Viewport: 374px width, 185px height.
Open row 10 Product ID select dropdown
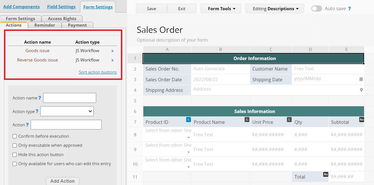pyautogui.click(x=188, y=167)
